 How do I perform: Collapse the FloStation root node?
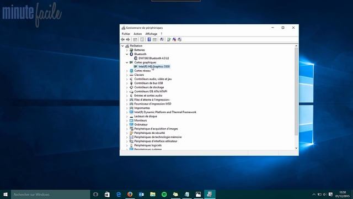point(122,46)
